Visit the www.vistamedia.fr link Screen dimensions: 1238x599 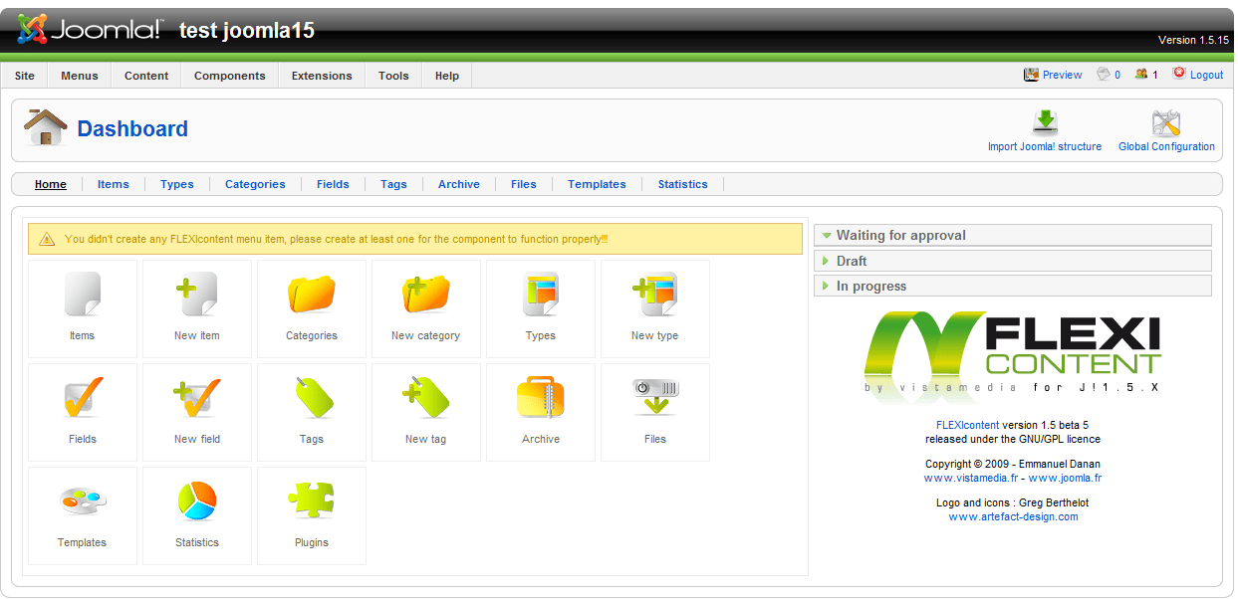970,478
